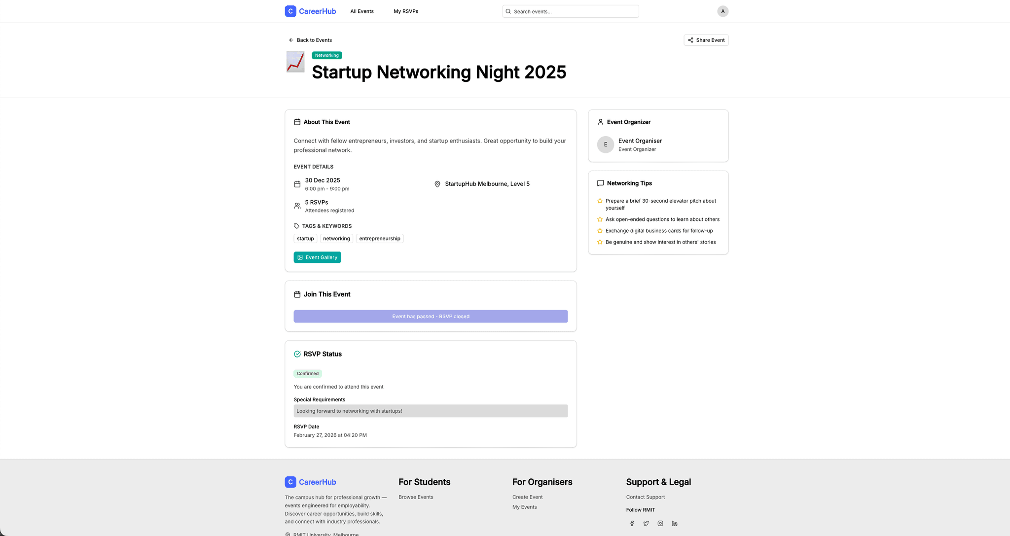Select the networking tag
This screenshot has width=1010, height=536.
[x=336, y=238]
